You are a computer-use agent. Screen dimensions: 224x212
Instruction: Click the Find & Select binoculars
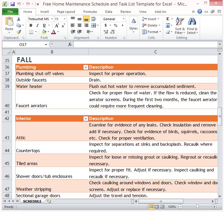[x=192, y=26]
